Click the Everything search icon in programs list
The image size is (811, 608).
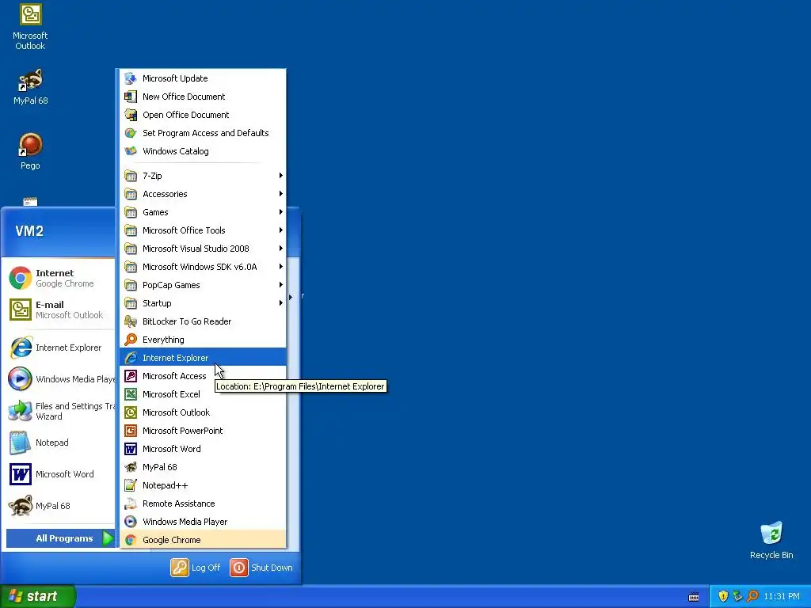tap(131, 340)
